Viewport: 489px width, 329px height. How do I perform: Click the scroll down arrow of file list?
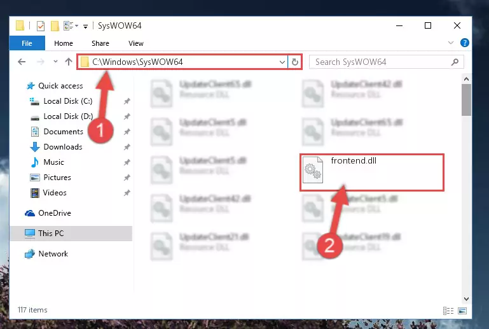466,299
